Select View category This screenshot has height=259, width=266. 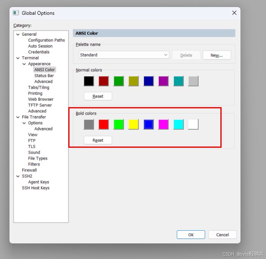pos(33,135)
